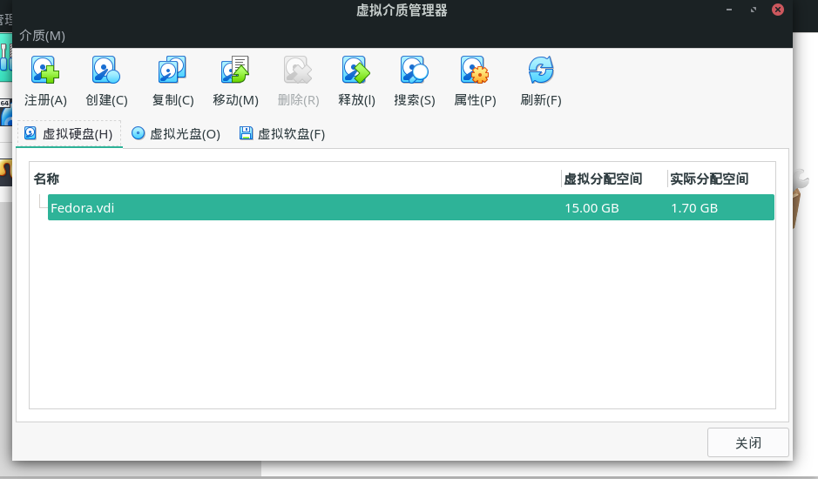Screen dimensions: 818x479
Task: Click the 释放(I) release disk icon
Action: [356, 71]
